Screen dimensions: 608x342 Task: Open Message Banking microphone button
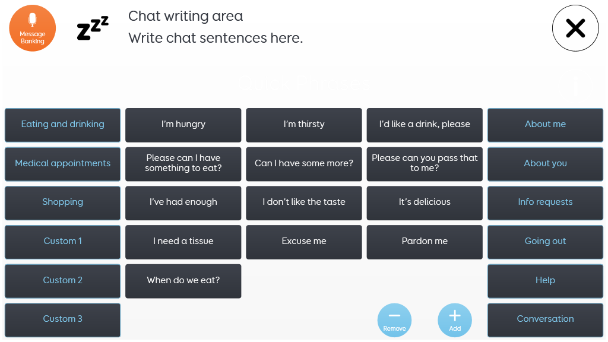pos(33,28)
